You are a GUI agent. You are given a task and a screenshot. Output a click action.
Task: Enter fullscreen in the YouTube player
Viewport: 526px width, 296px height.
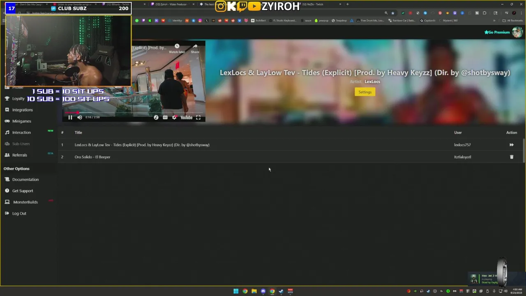(198, 118)
